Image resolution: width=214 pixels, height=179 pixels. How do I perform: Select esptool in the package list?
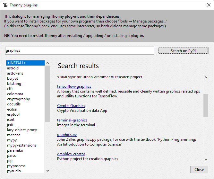(x=25, y=114)
